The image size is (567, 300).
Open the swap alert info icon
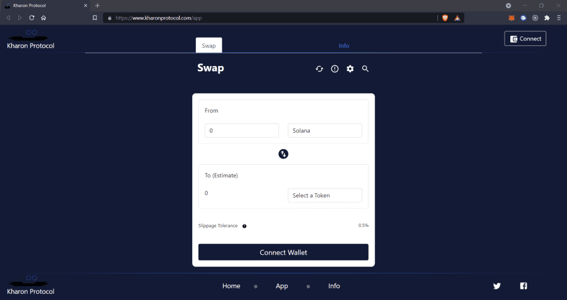pyautogui.click(x=335, y=69)
